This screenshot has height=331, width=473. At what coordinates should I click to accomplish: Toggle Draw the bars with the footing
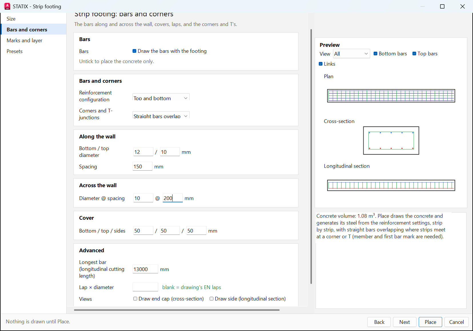169,51
